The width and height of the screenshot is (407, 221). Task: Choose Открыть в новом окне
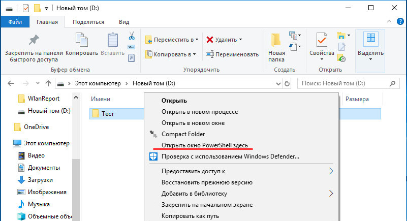[x=193, y=123]
